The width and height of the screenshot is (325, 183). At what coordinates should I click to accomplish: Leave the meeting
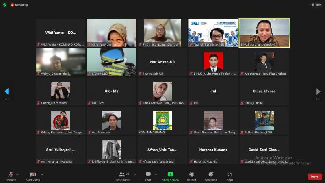coord(314,176)
